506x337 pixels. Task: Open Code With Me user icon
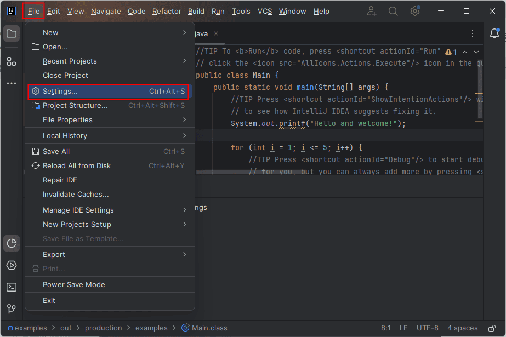[372, 12]
